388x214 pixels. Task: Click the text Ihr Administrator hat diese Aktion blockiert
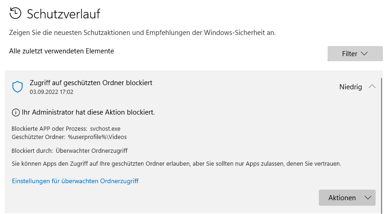click(x=88, y=112)
